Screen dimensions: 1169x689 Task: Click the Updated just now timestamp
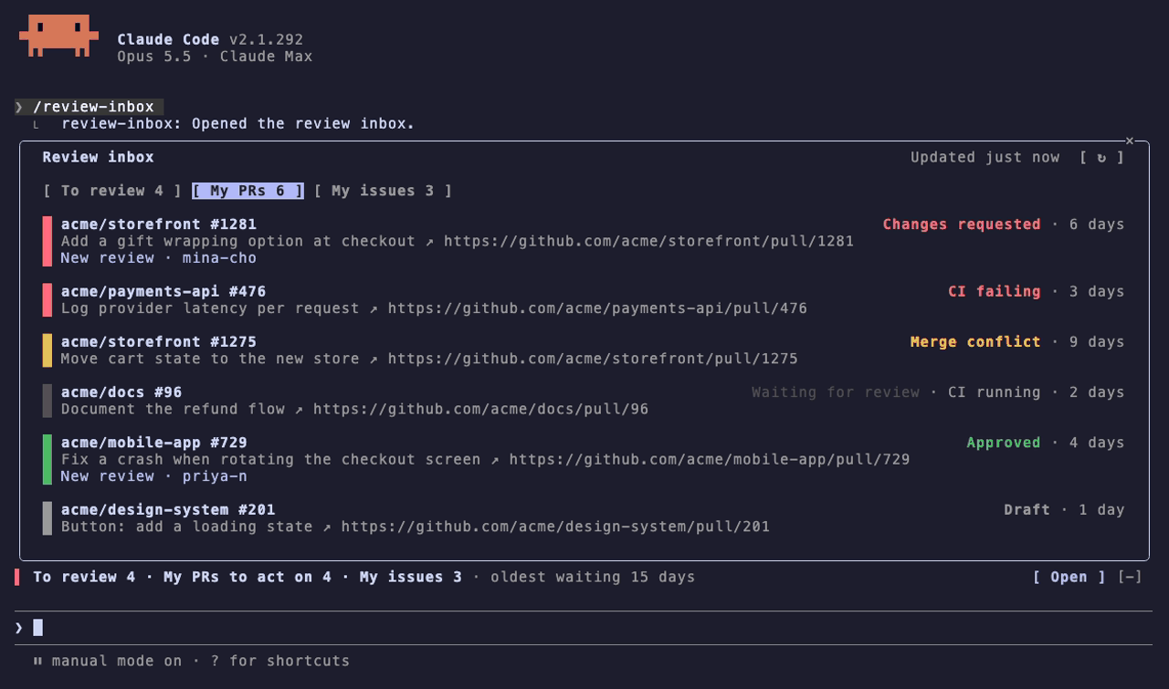coord(985,157)
